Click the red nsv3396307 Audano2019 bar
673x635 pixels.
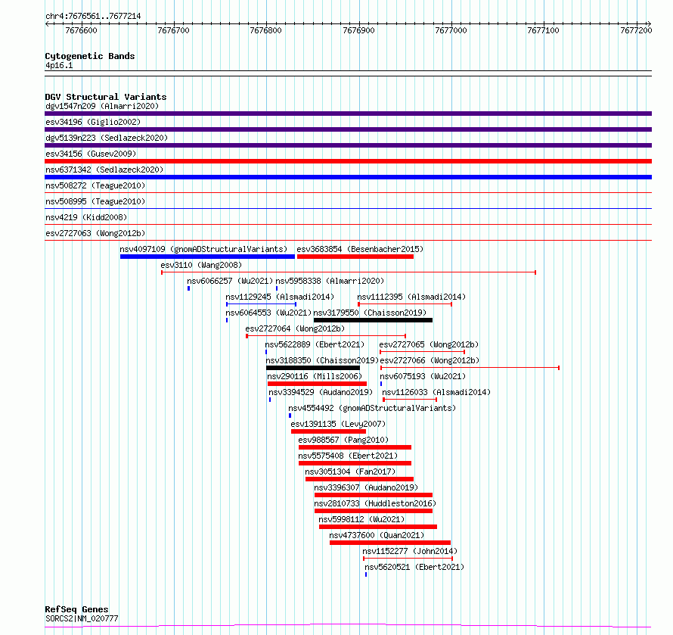(x=374, y=495)
